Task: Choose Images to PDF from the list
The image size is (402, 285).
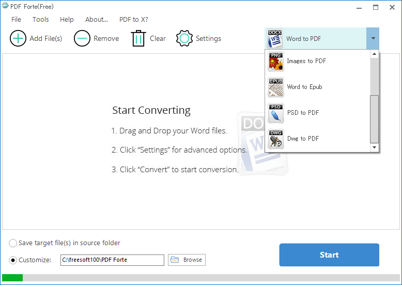Action: click(318, 61)
